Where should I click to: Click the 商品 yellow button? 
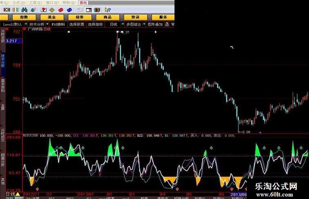[x=108, y=17]
